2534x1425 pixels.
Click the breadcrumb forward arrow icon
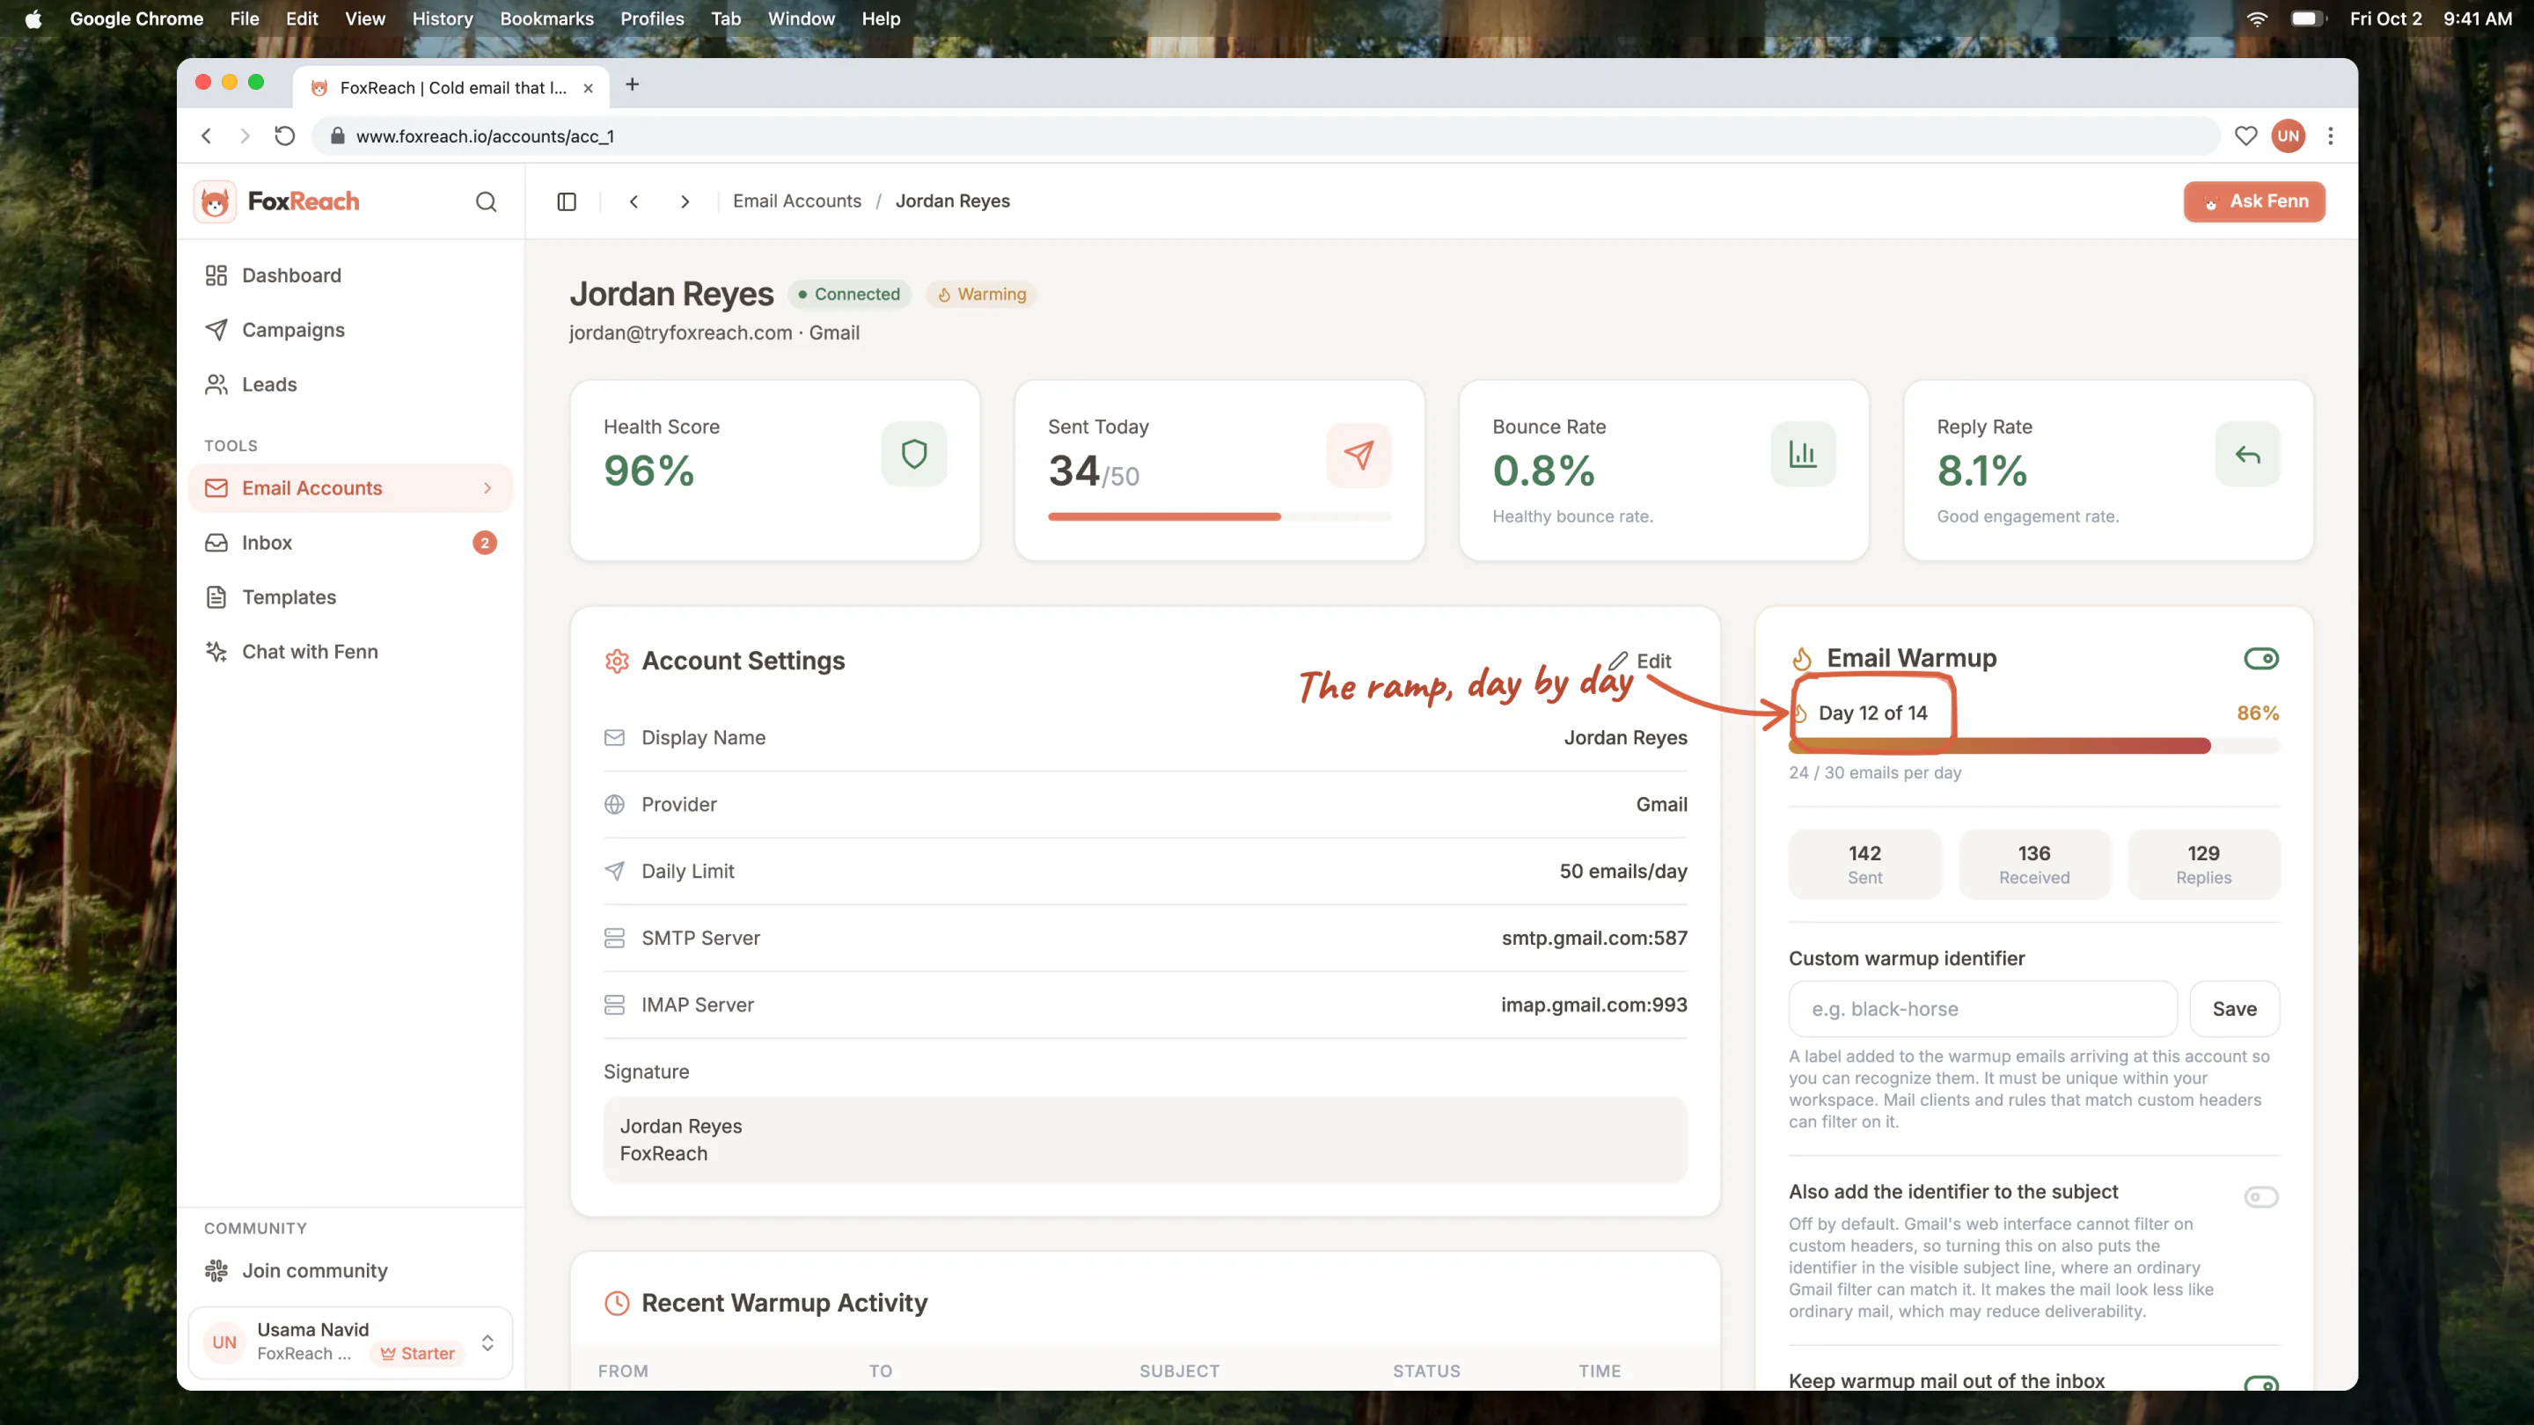pyautogui.click(x=685, y=201)
